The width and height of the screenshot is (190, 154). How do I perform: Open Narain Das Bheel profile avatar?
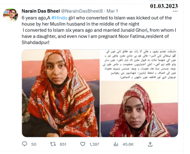click(x=10, y=15)
